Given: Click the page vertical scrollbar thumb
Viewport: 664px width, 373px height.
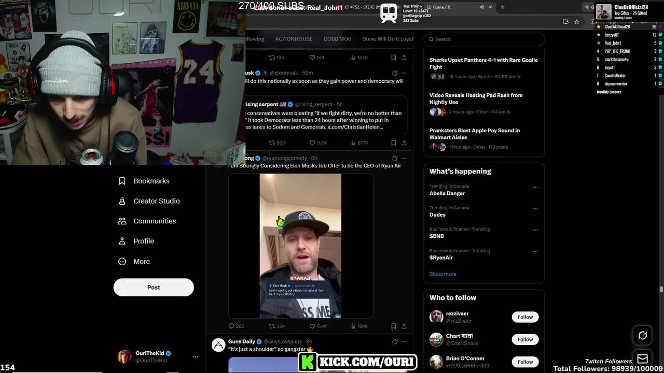Looking at the screenshot, I should [x=661, y=290].
